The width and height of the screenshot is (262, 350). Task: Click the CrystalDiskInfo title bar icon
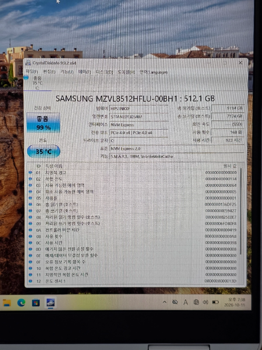point(28,63)
